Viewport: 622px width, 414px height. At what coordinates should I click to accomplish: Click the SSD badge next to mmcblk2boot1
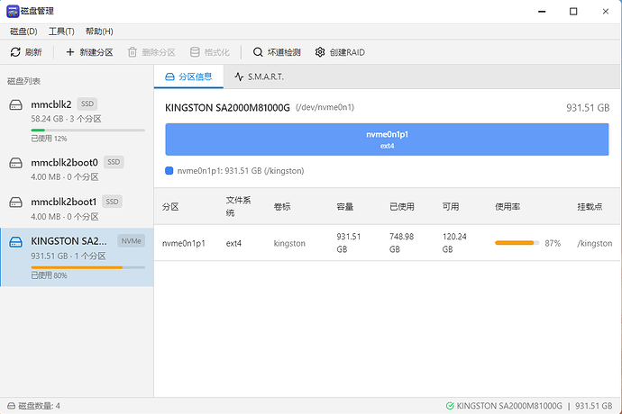[112, 202]
